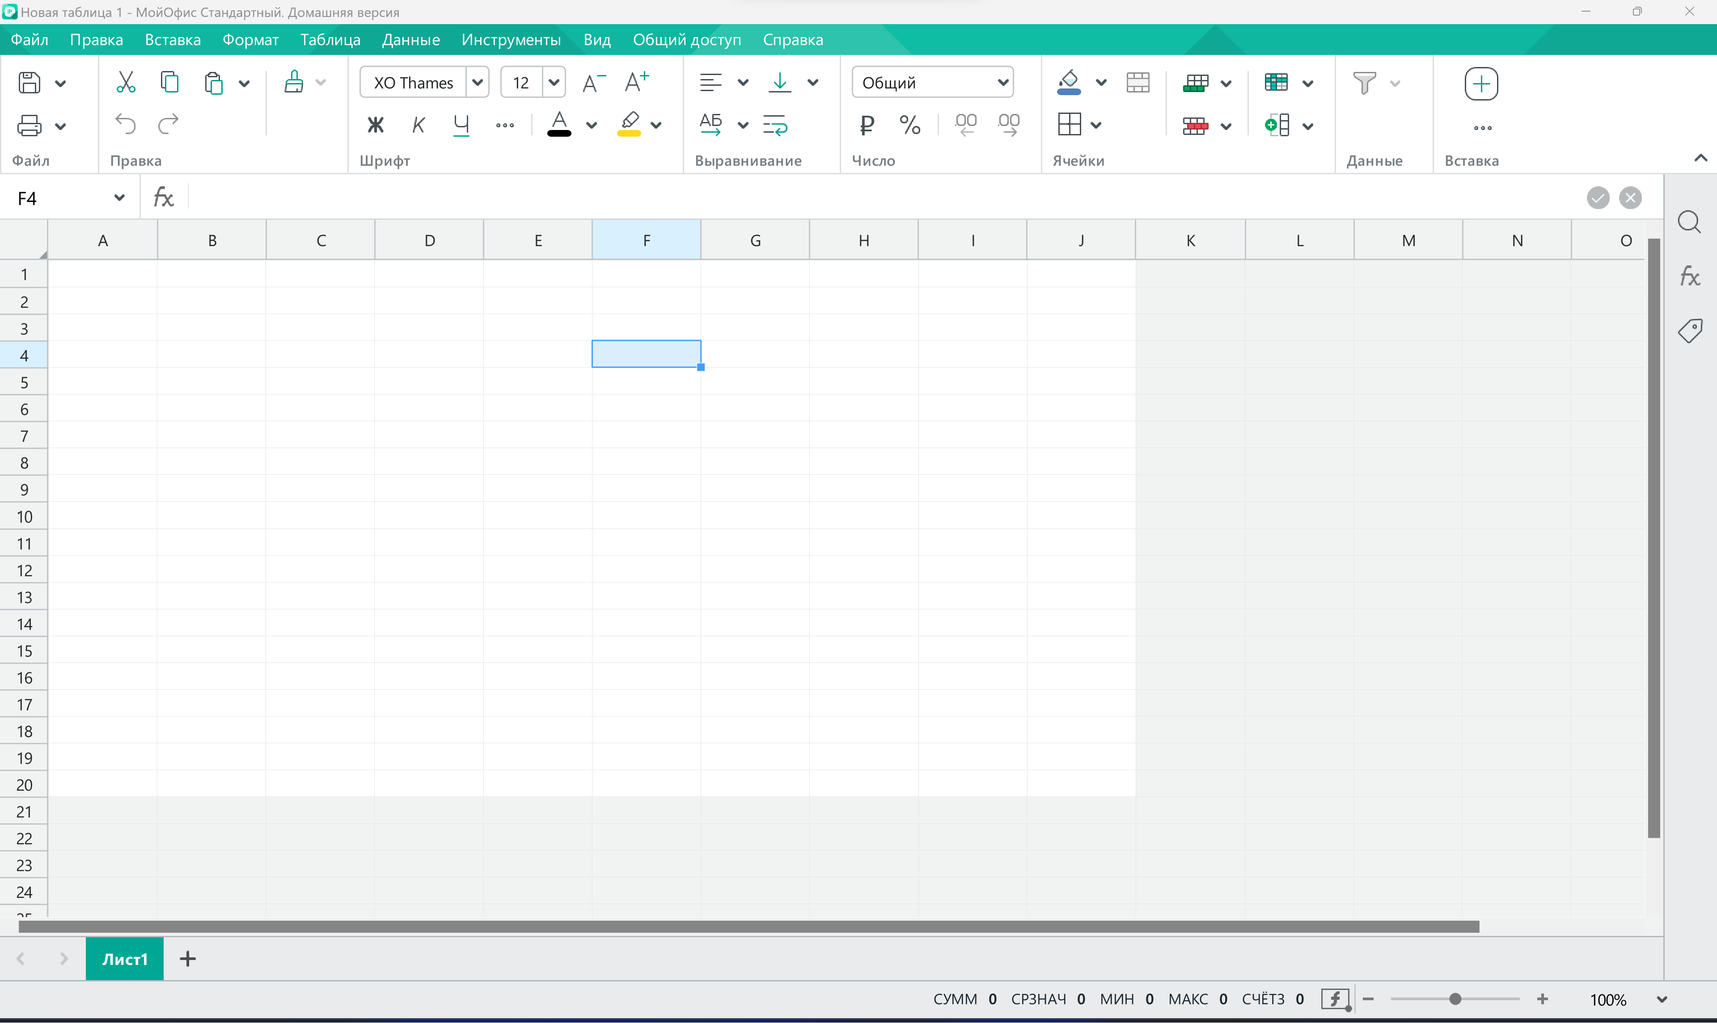Click the Percent format icon

(x=910, y=125)
